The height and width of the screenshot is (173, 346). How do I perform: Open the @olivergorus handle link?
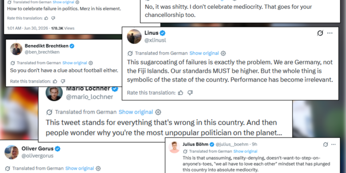[x=37, y=156]
